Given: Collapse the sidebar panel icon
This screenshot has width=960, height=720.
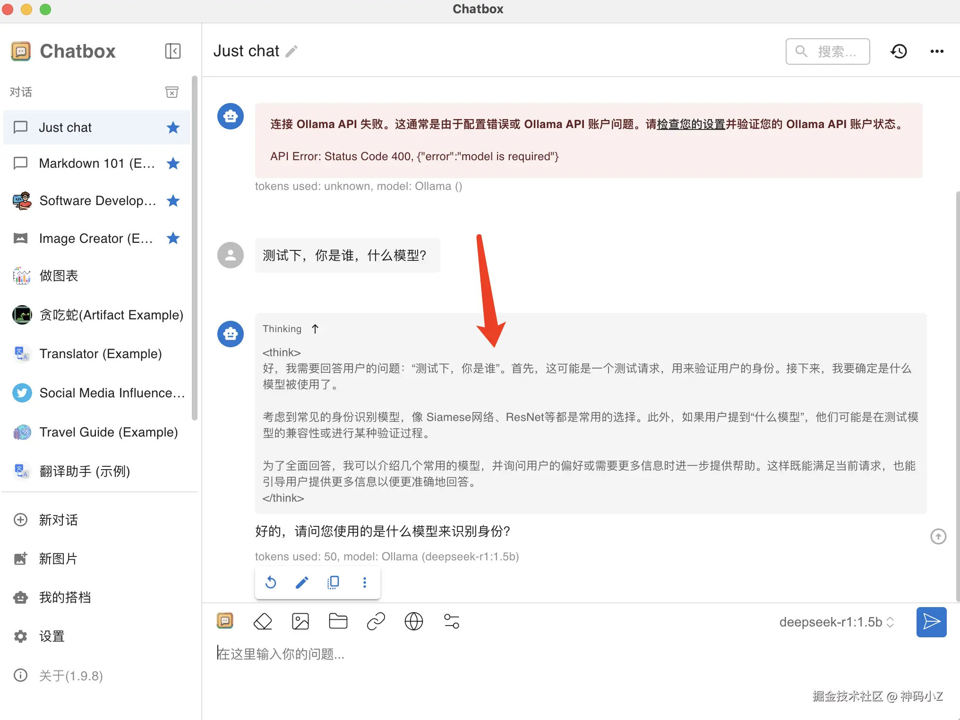Looking at the screenshot, I should click(173, 51).
